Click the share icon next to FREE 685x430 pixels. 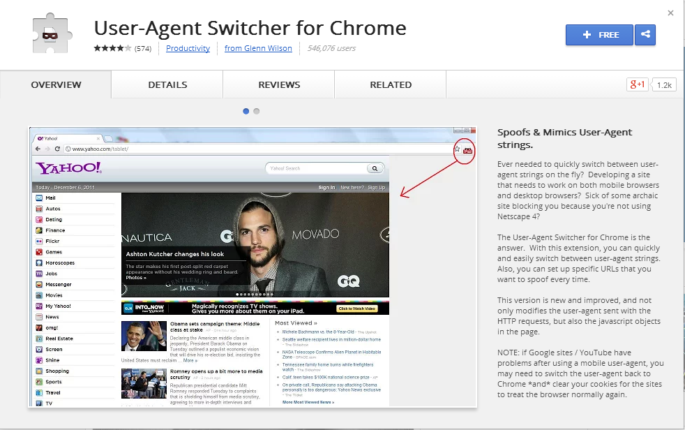point(645,35)
